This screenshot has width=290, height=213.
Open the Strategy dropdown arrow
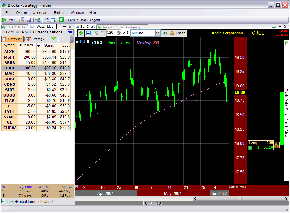pos(48,39)
